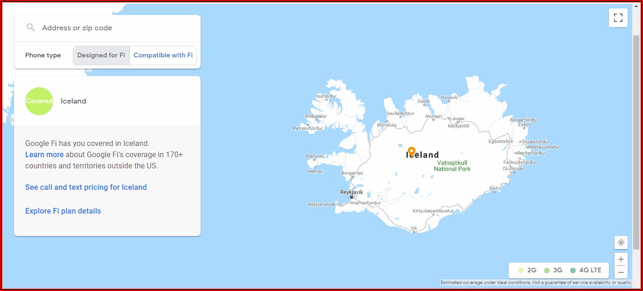Click Egilsstaðir label on the map

(x=500, y=141)
